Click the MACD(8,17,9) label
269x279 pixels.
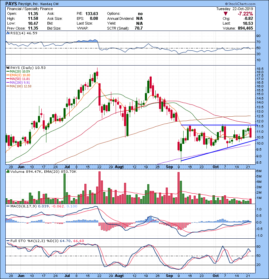(x=24, y=206)
